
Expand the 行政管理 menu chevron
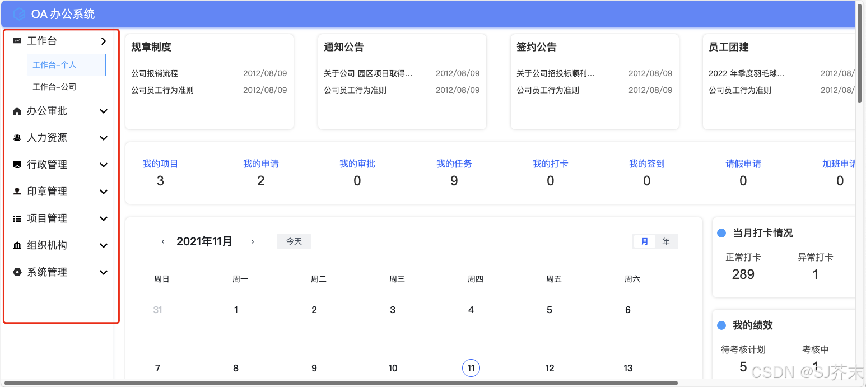[104, 165]
